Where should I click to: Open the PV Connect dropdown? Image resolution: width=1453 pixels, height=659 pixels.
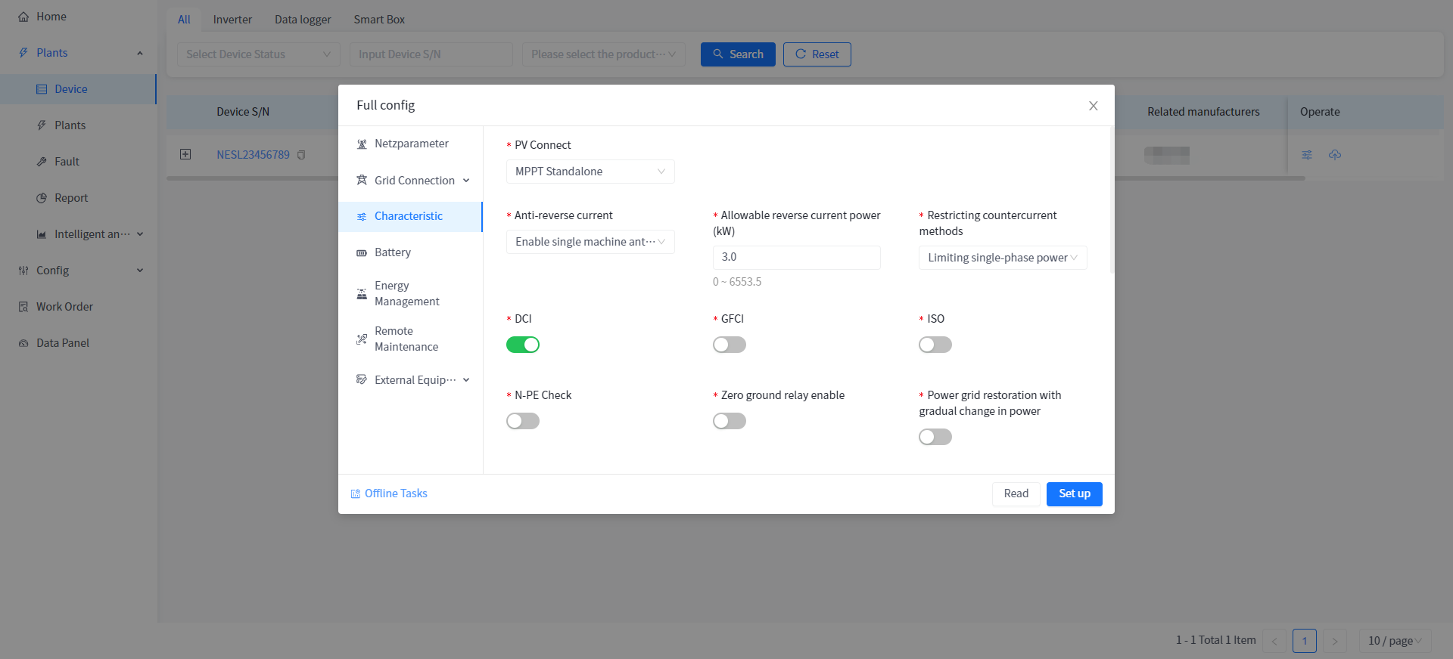590,172
